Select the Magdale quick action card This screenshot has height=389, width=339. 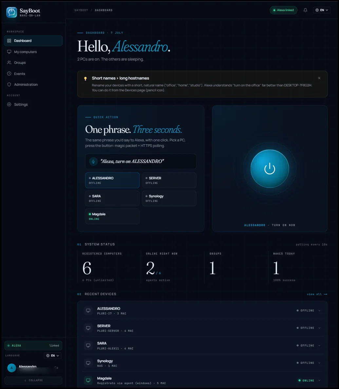point(112,216)
